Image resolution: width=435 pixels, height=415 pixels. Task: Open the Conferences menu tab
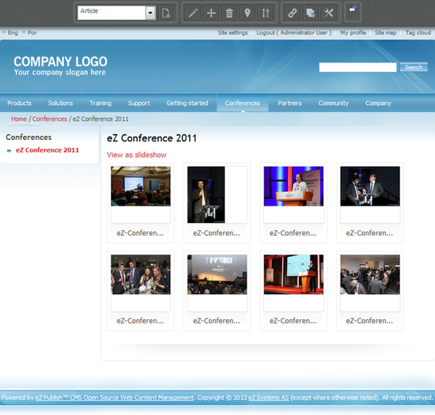pyautogui.click(x=243, y=103)
